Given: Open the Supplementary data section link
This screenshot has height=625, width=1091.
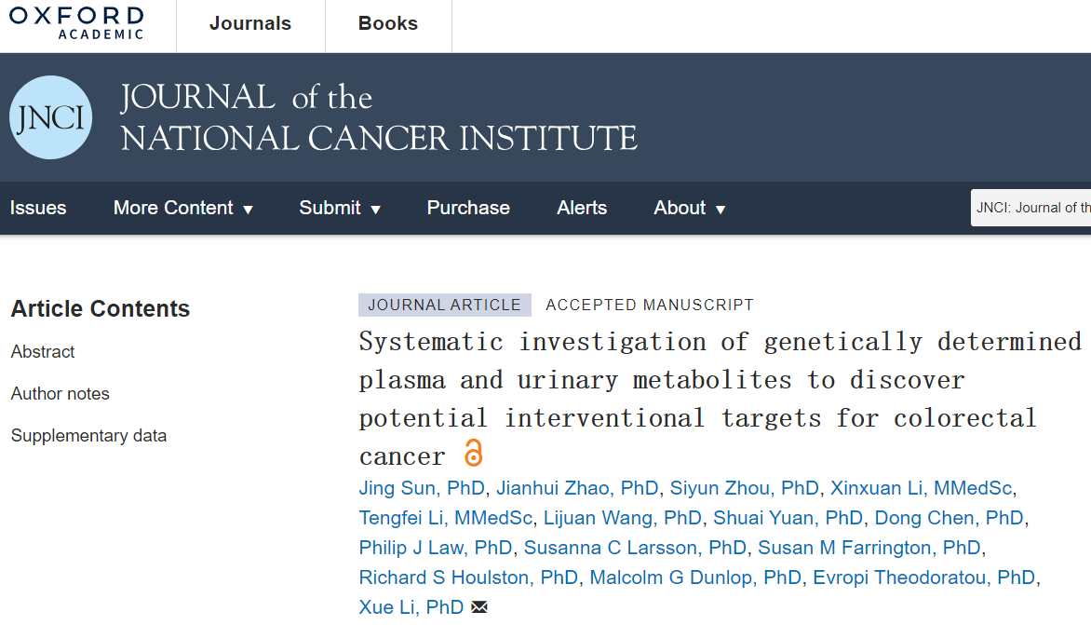Looking at the screenshot, I should coord(88,436).
